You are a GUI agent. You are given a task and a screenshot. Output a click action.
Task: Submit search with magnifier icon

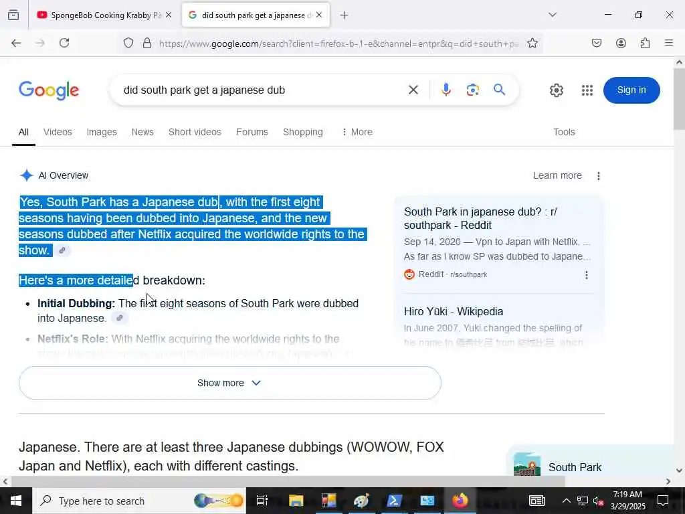[499, 90]
